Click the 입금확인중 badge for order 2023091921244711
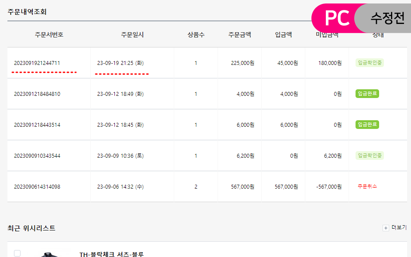411x257 pixels. click(x=370, y=63)
